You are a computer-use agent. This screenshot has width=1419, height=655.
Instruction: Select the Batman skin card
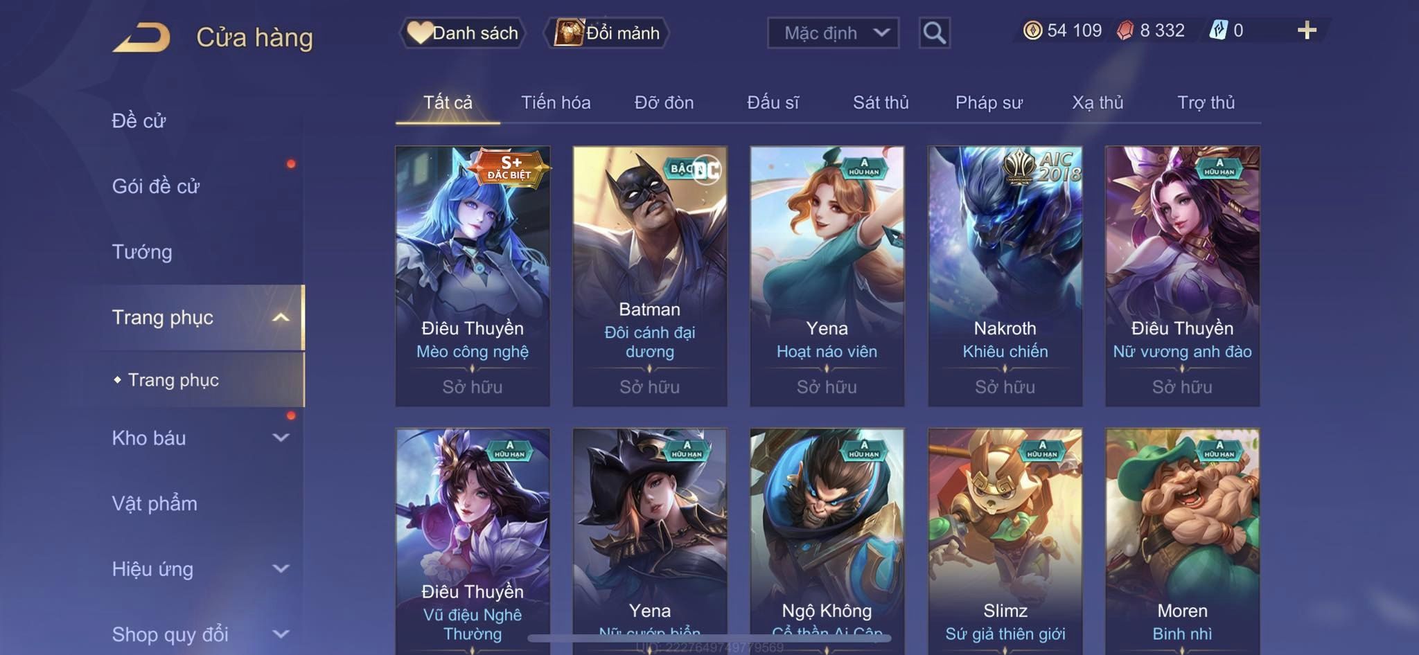(x=649, y=276)
